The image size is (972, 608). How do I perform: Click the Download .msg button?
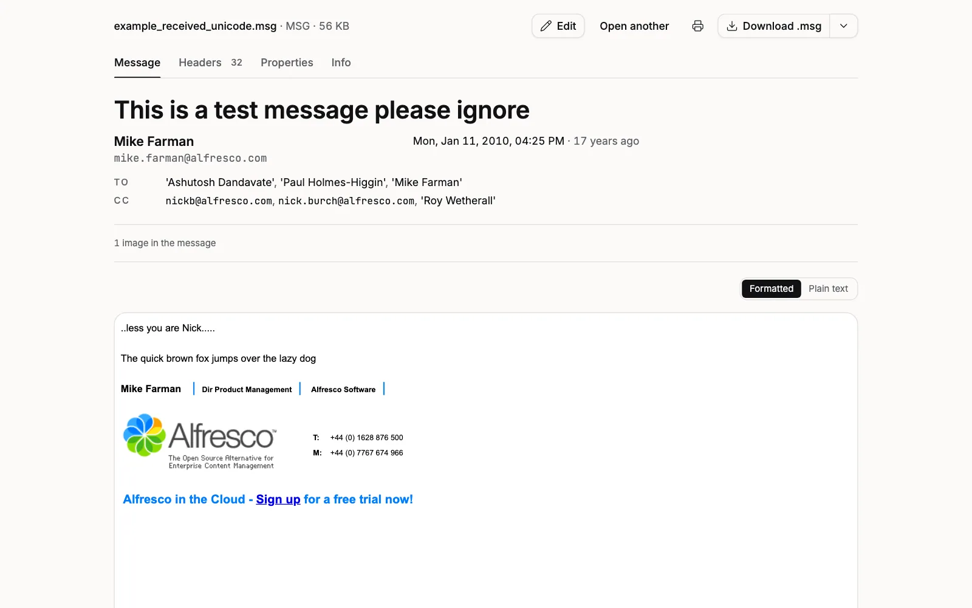point(773,26)
